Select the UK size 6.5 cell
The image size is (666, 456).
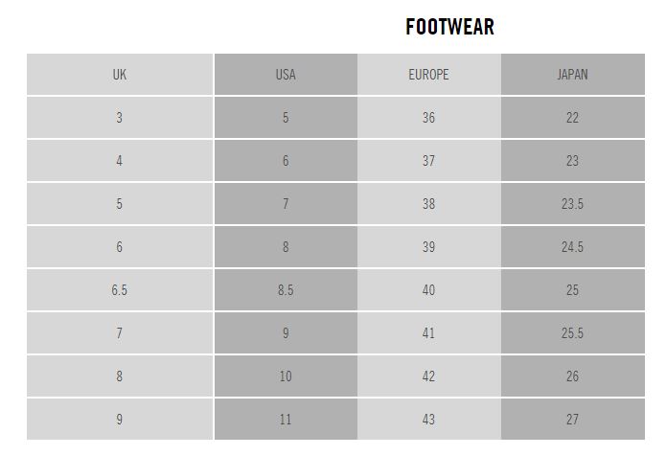point(120,290)
